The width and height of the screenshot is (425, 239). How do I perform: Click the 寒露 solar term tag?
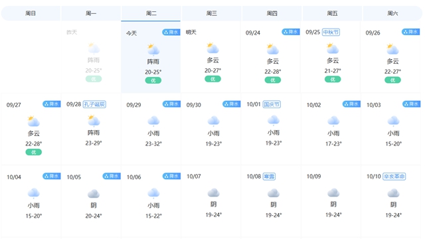click(269, 177)
